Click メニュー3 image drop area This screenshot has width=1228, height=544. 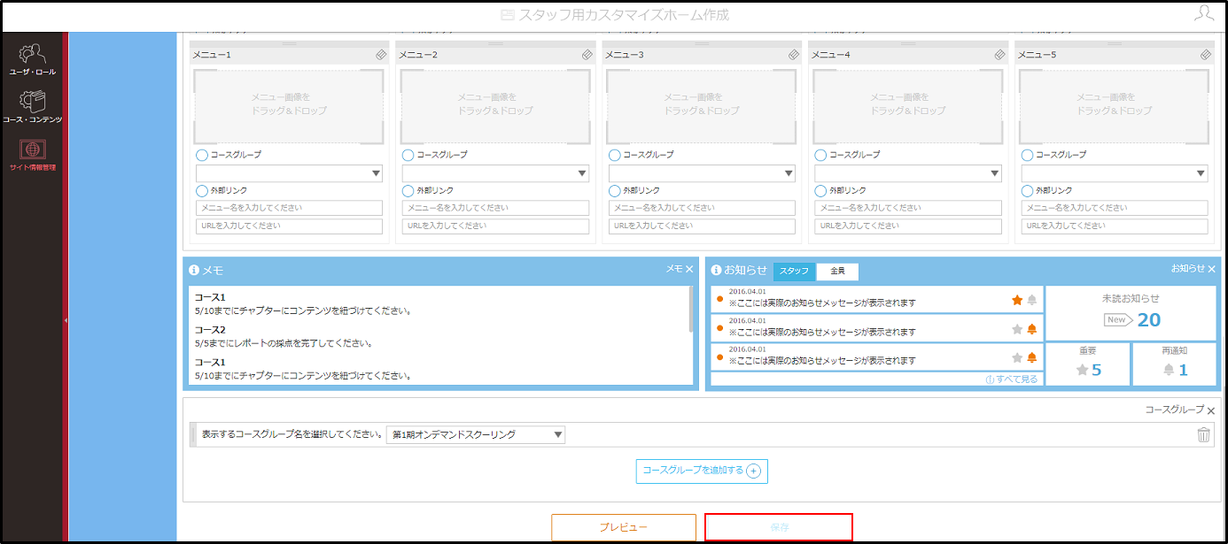[x=702, y=107]
